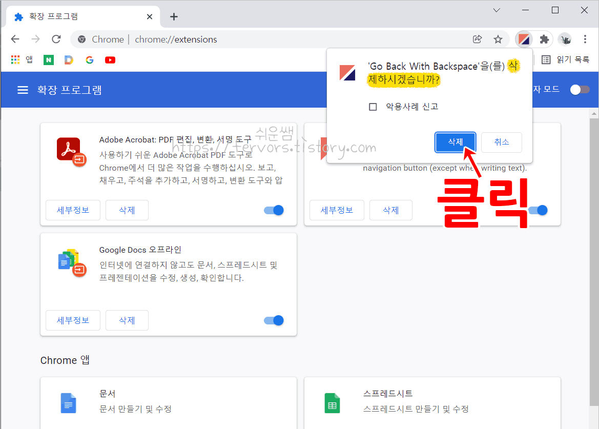Select the 확장 프로그램 browser tab
The width and height of the screenshot is (599, 429).
[83, 17]
